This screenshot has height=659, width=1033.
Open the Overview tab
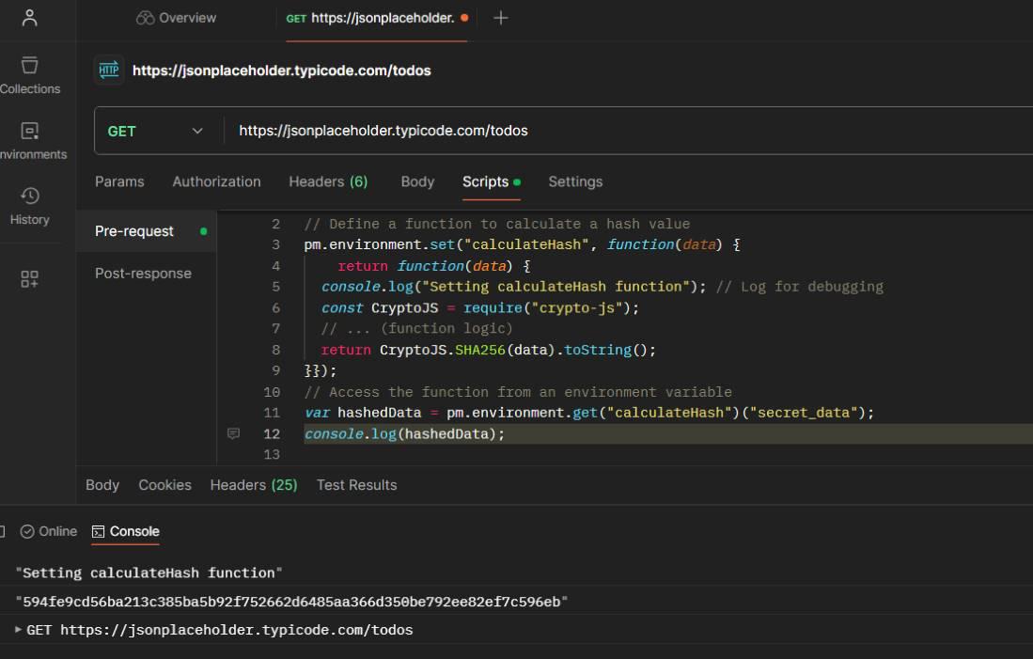point(176,18)
